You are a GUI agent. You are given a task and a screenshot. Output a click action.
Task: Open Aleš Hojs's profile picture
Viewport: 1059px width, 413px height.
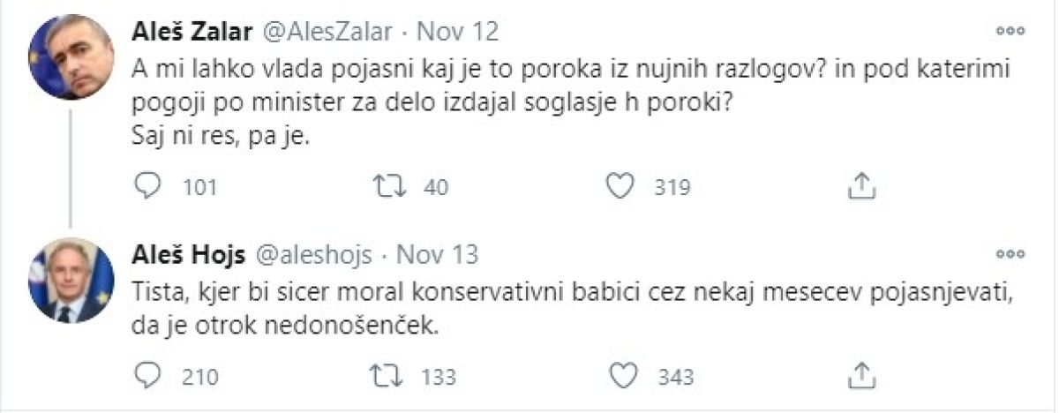(71, 280)
